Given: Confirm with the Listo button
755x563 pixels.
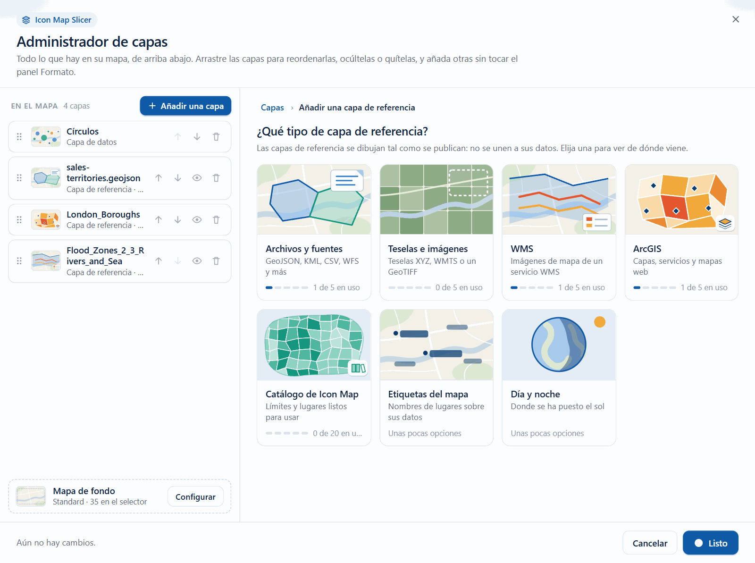Looking at the screenshot, I should [x=711, y=543].
